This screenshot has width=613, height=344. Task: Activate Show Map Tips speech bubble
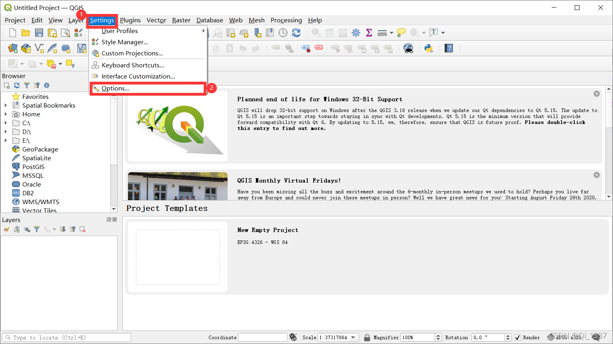(401, 33)
